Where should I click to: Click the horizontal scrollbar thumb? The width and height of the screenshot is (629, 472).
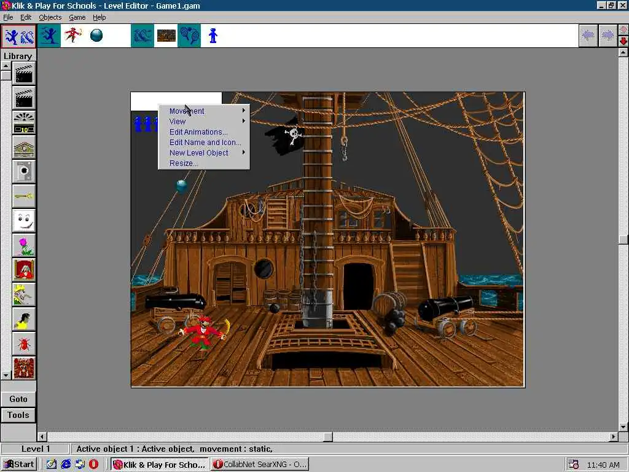328,436
